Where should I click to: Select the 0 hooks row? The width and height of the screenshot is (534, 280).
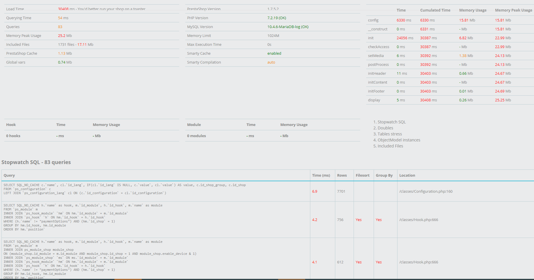92,136
